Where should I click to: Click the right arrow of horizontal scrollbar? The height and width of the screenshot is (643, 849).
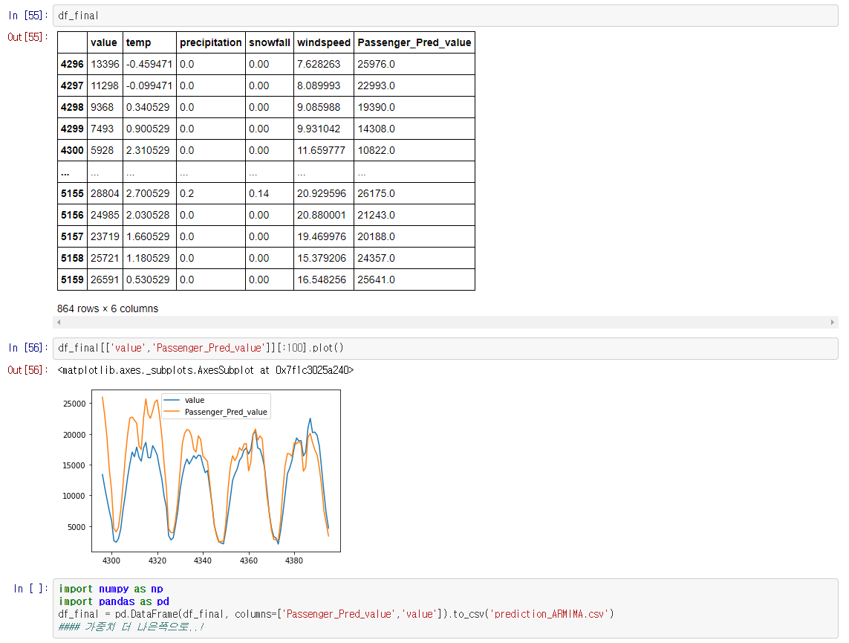coord(832,323)
